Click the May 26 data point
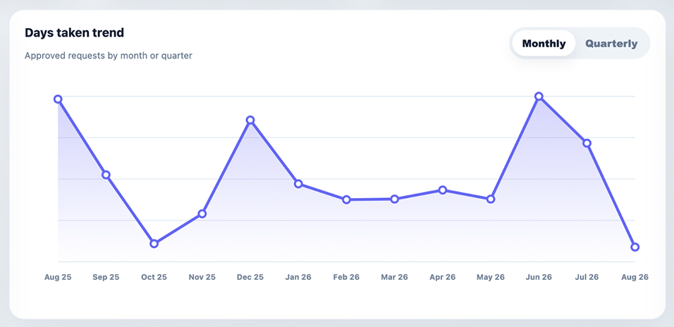The height and width of the screenshot is (327, 674). [x=491, y=199]
